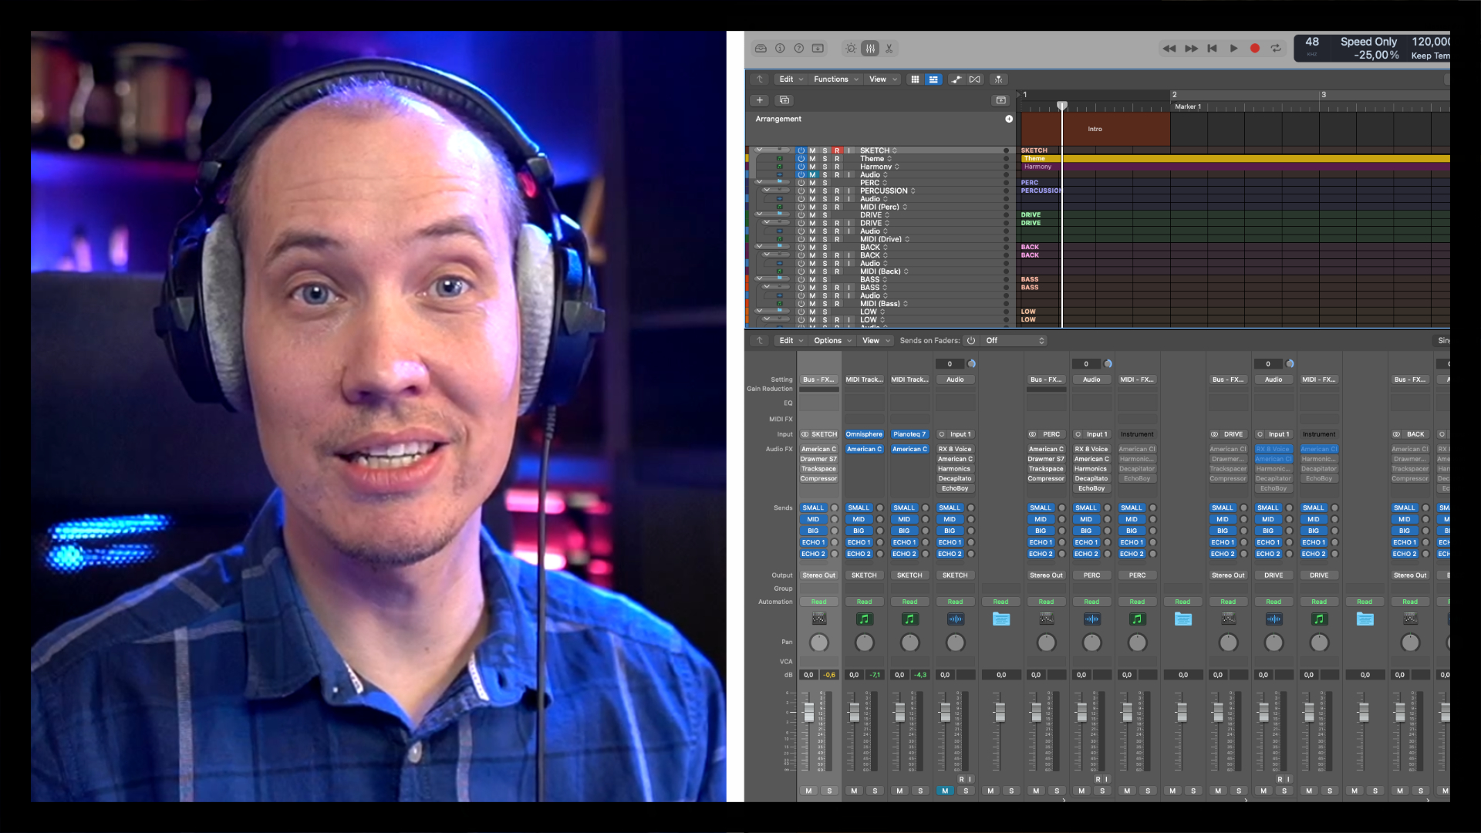Click the Intro marker on timeline
The width and height of the screenshot is (1481, 833).
(x=1095, y=127)
